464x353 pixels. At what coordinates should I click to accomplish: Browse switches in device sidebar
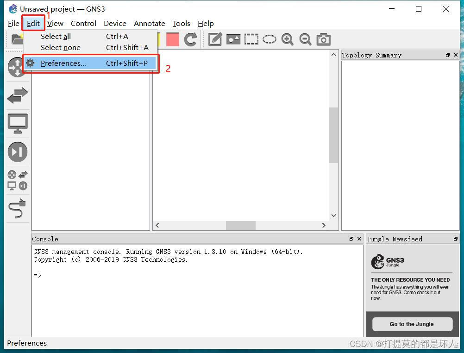[18, 95]
